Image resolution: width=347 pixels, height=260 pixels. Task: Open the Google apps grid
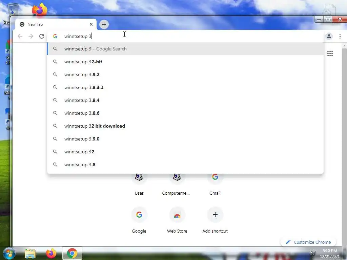click(330, 53)
